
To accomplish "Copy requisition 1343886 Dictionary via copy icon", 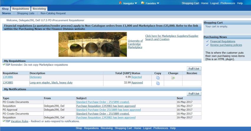I will click(158, 78).
